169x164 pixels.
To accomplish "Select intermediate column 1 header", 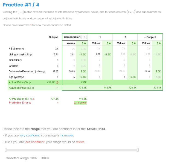I will pyautogui.click(x=100, y=37).
